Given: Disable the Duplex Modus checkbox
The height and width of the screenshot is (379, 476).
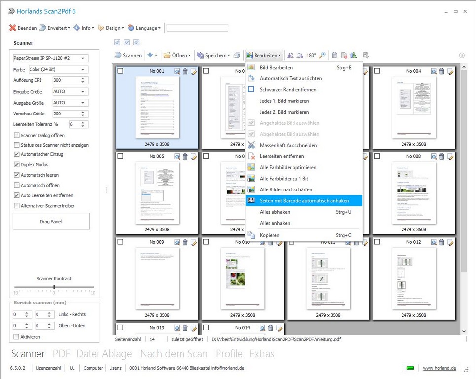Looking at the screenshot, I should coord(17,165).
